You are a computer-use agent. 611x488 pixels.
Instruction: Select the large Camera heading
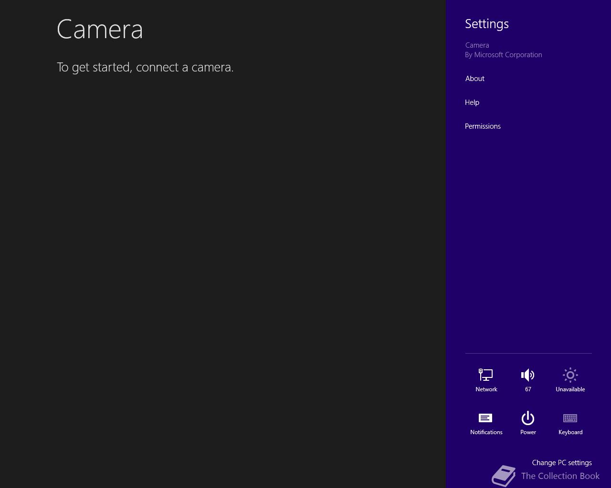[100, 29]
